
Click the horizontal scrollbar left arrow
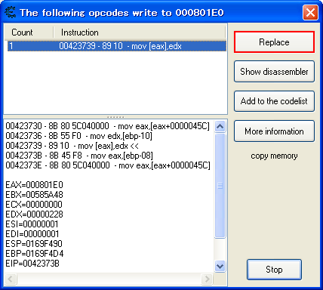(11, 279)
